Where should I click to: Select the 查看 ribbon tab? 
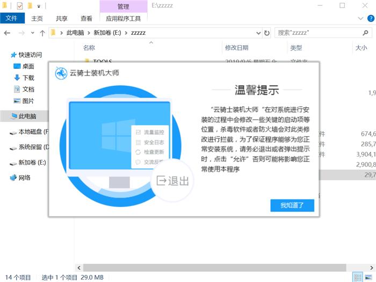[86, 18]
